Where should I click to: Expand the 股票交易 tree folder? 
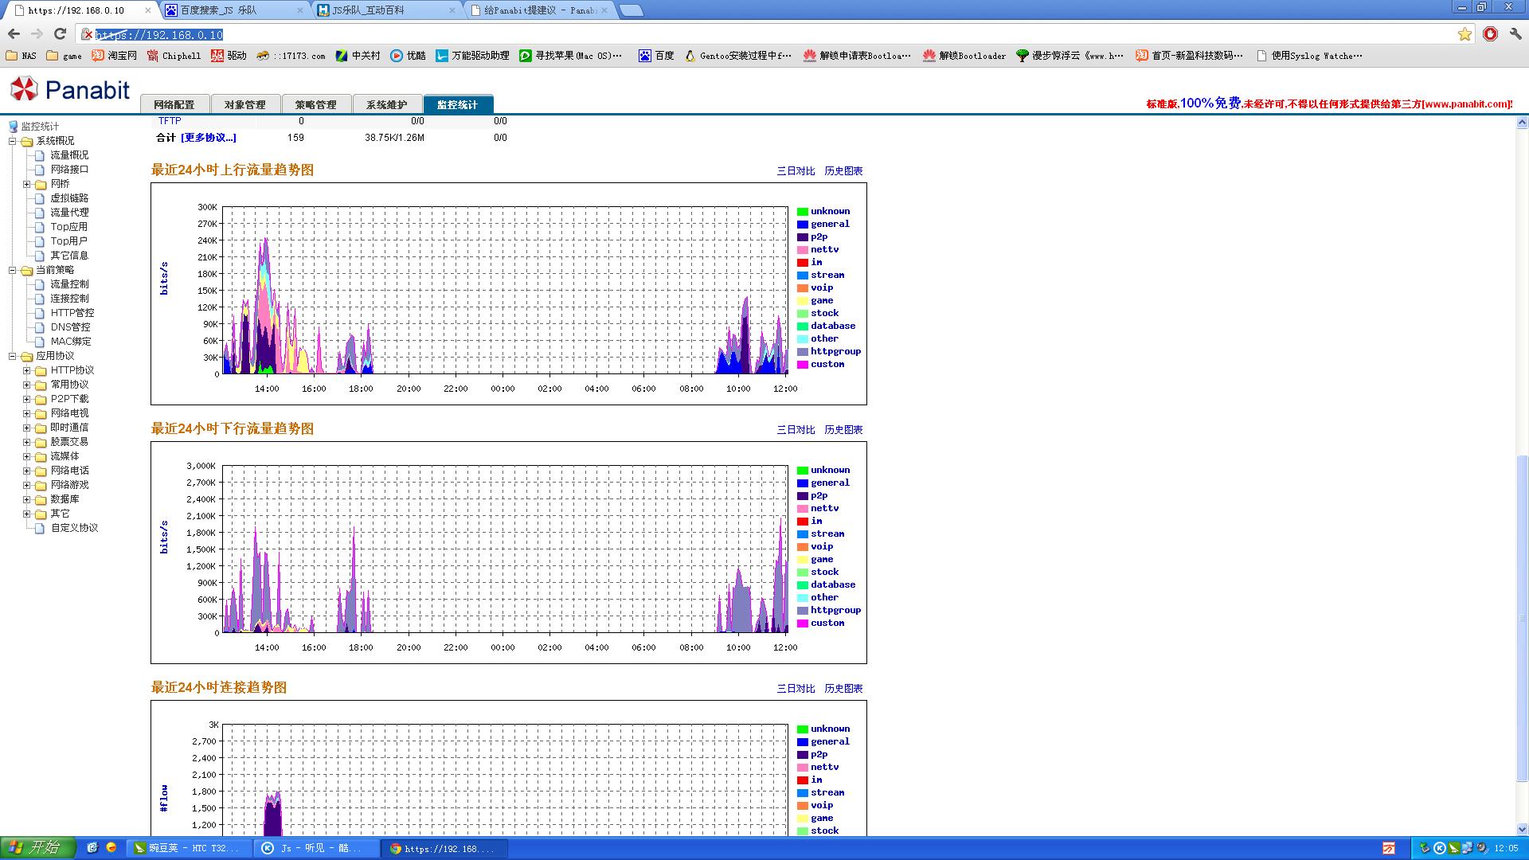pos(26,442)
